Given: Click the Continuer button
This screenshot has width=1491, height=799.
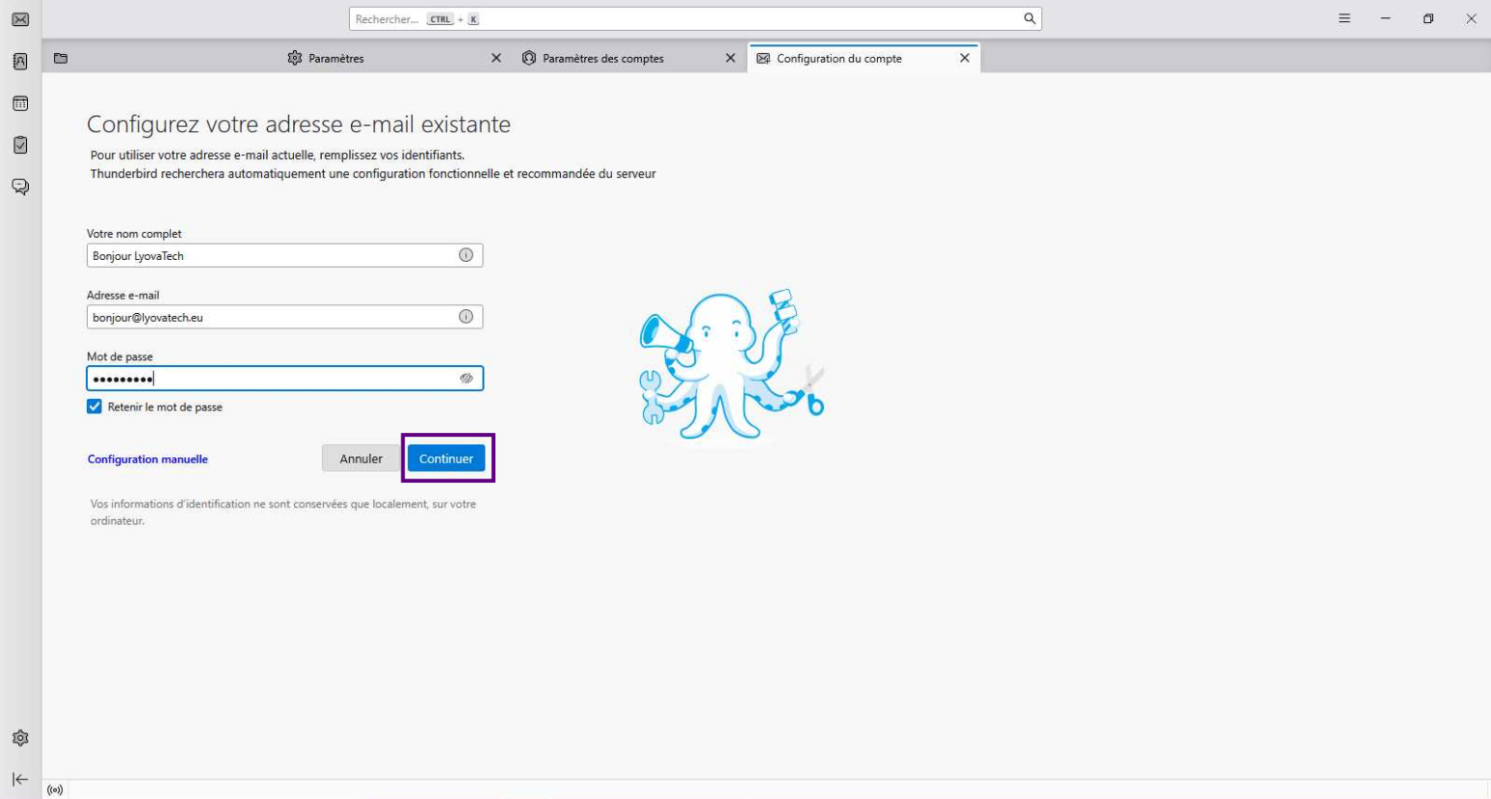Looking at the screenshot, I should pos(446,459).
